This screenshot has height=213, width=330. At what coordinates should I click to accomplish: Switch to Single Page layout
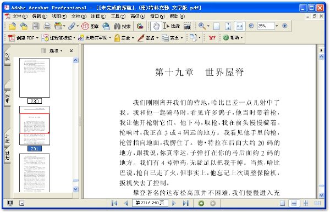pos(282,203)
